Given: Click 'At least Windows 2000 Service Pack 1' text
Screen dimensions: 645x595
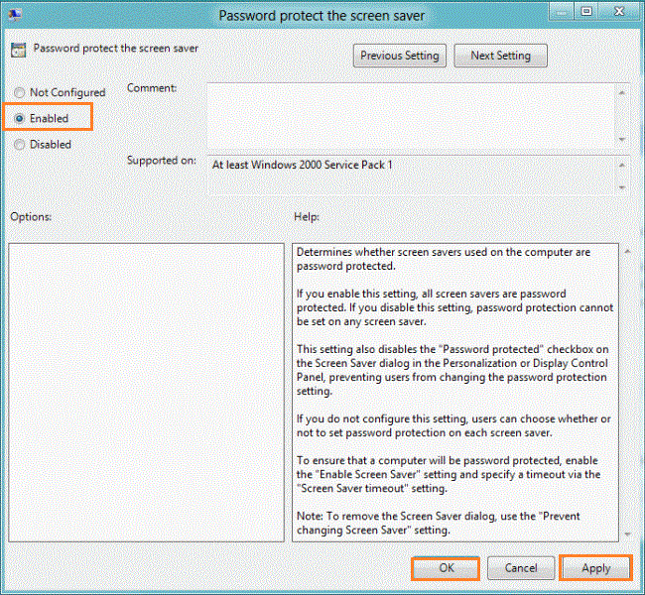Looking at the screenshot, I should click(x=303, y=165).
